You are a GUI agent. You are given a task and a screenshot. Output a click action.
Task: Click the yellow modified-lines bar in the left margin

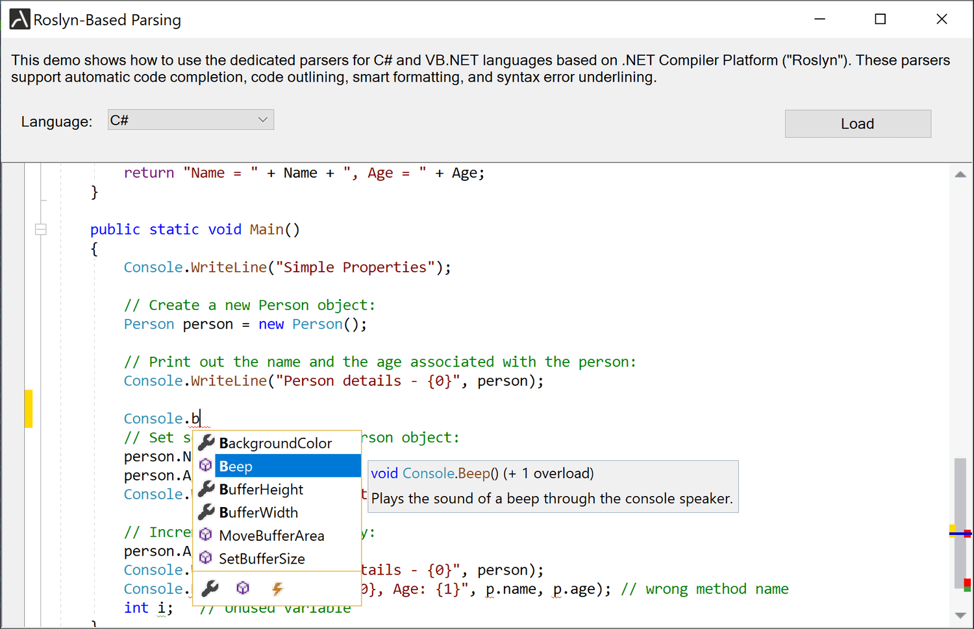click(x=29, y=409)
